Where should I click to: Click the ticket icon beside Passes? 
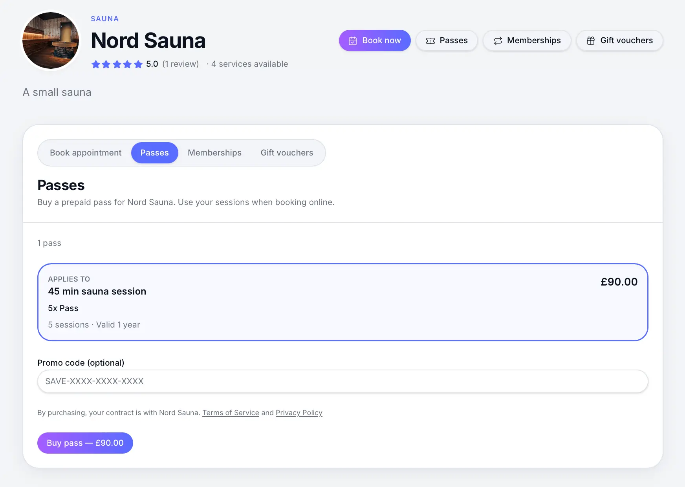[x=430, y=41]
